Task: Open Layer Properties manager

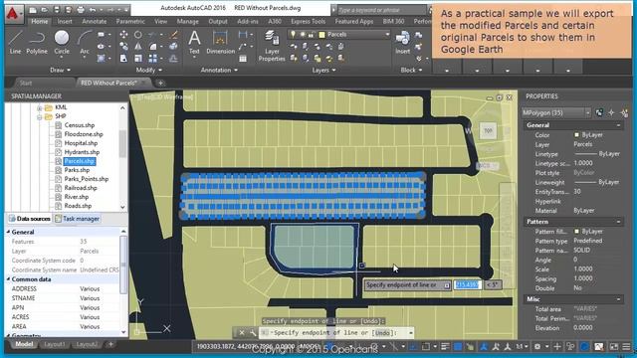Action: [x=272, y=46]
